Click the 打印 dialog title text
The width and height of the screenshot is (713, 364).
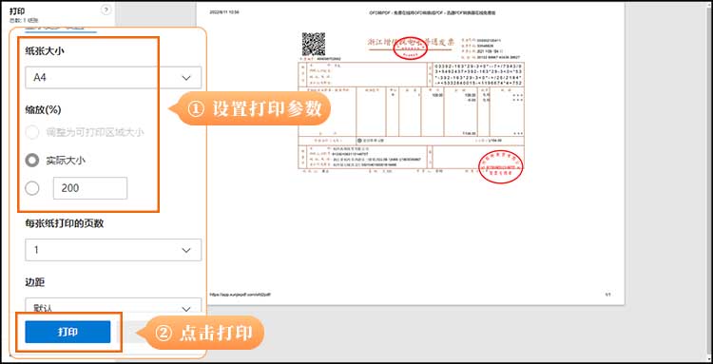17,10
